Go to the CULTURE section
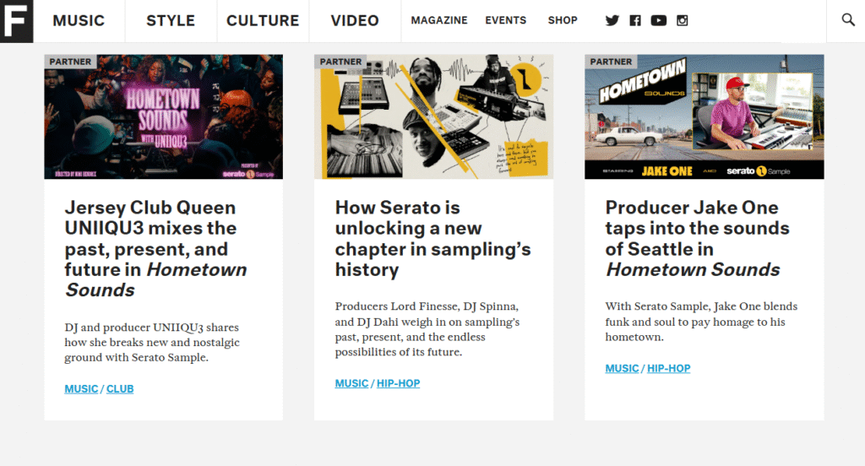Screen dimensions: 865x466 tap(263, 20)
